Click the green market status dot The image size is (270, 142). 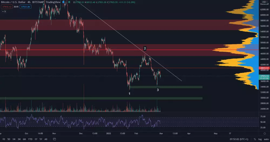pyautogui.click(x=69, y=2)
